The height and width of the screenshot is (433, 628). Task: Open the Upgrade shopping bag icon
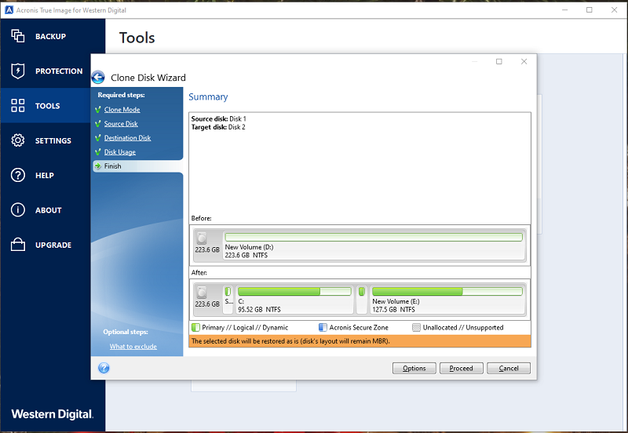tap(17, 245)
